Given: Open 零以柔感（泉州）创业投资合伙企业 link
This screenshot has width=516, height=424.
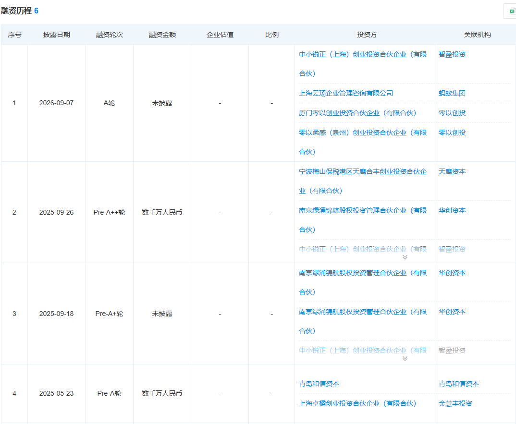Looking at the screenshot, I should pos(363,142).
